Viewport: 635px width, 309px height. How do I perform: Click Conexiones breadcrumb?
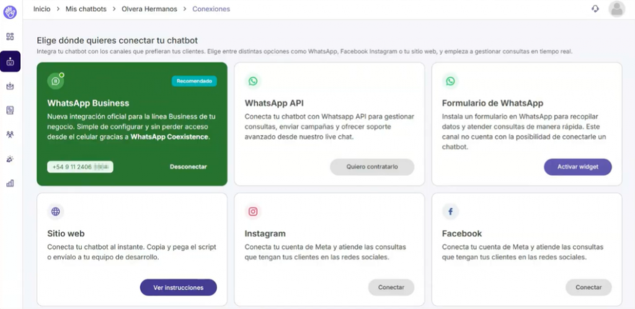click(x=211, y=9)
